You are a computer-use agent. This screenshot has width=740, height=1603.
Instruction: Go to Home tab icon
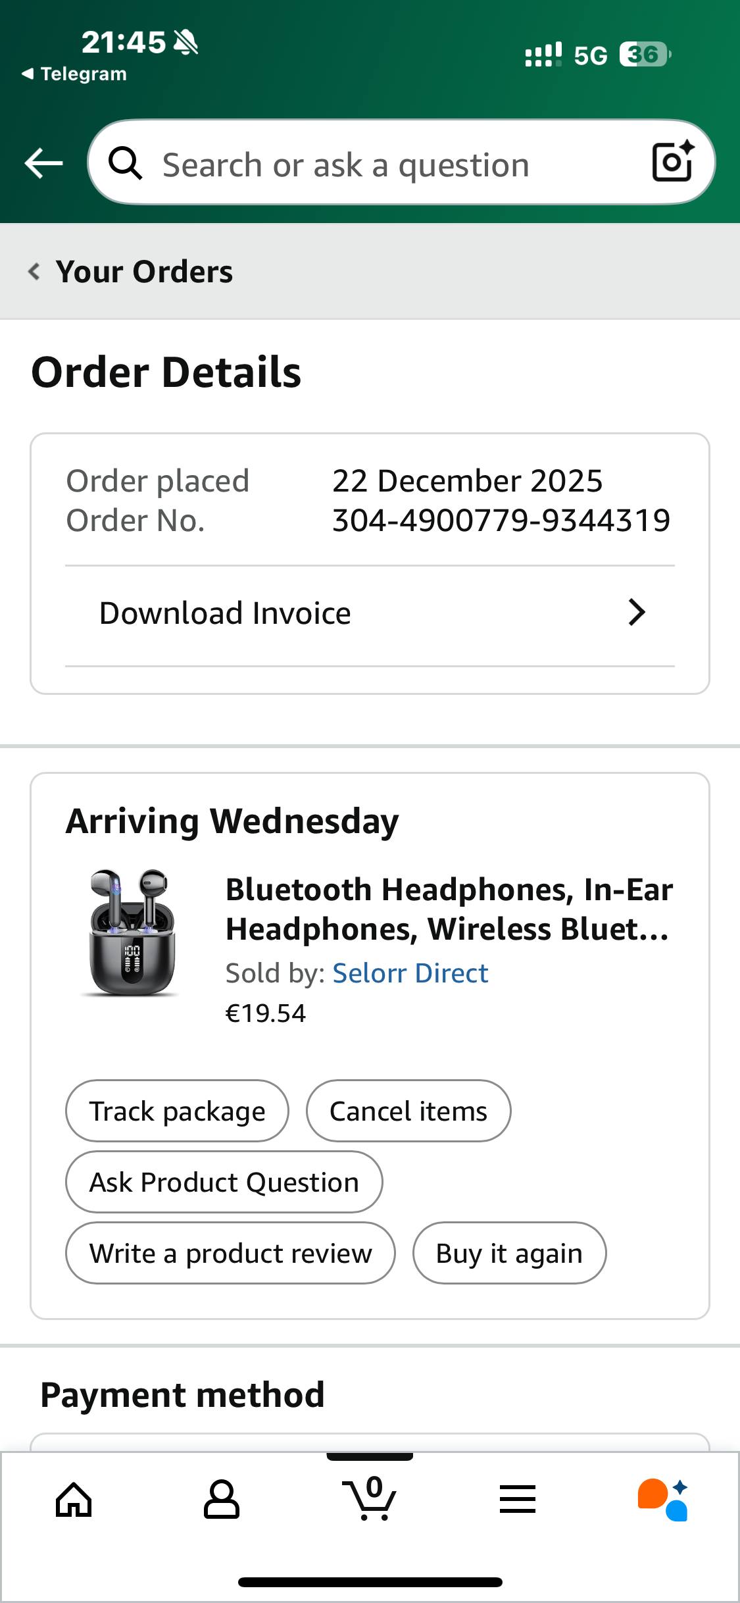coord(74,1500)
